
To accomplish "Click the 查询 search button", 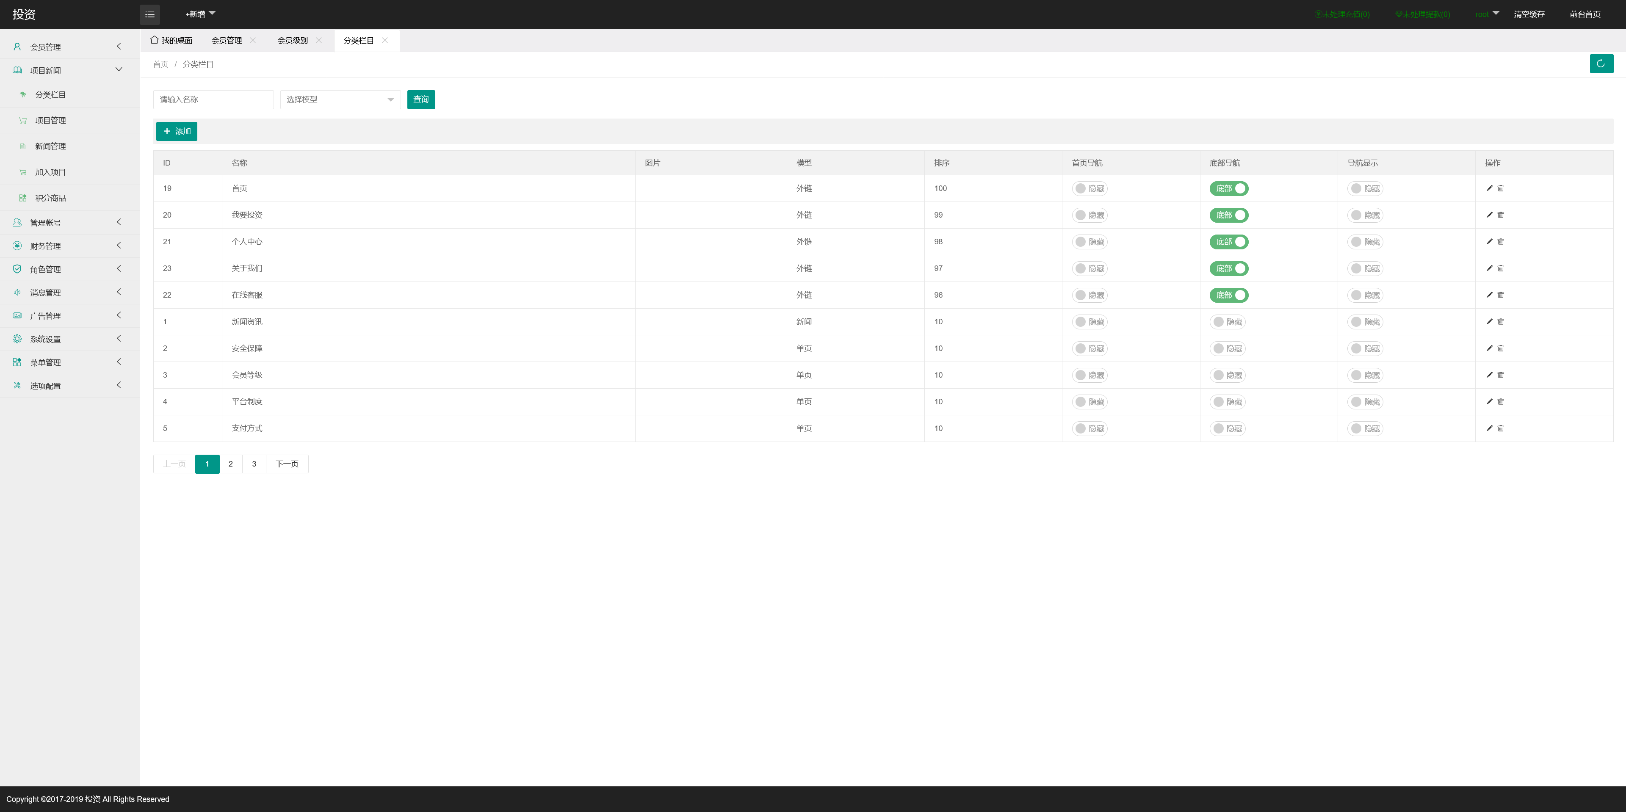I will pyautogui.click(x=420, y=99).
